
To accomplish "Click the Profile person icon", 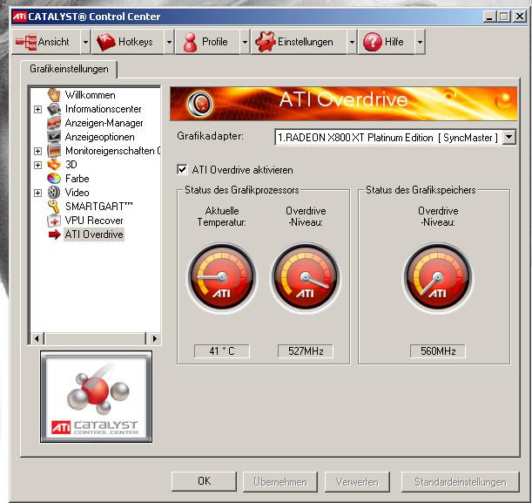I will point(190,42).
